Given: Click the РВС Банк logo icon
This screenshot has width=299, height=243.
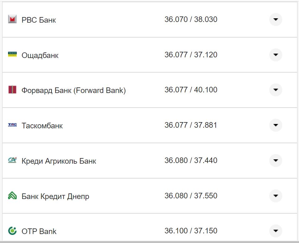Looking at the screenshot, I should coord(12,20).
